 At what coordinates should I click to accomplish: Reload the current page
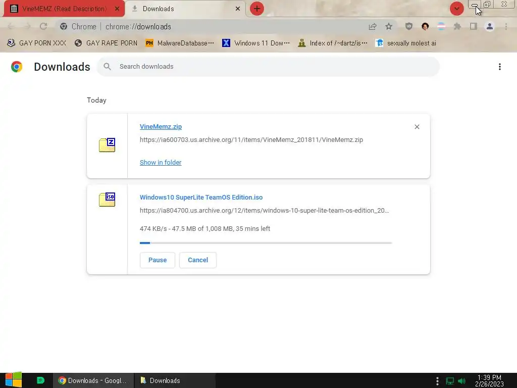[43, 26]
